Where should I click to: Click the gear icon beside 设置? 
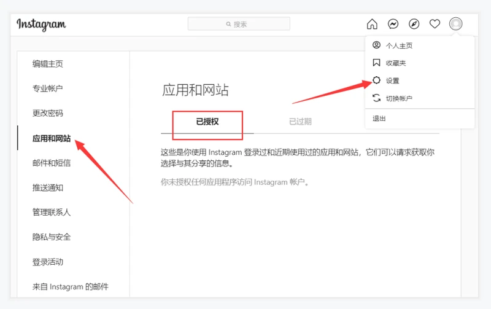(x=376, y=80)
